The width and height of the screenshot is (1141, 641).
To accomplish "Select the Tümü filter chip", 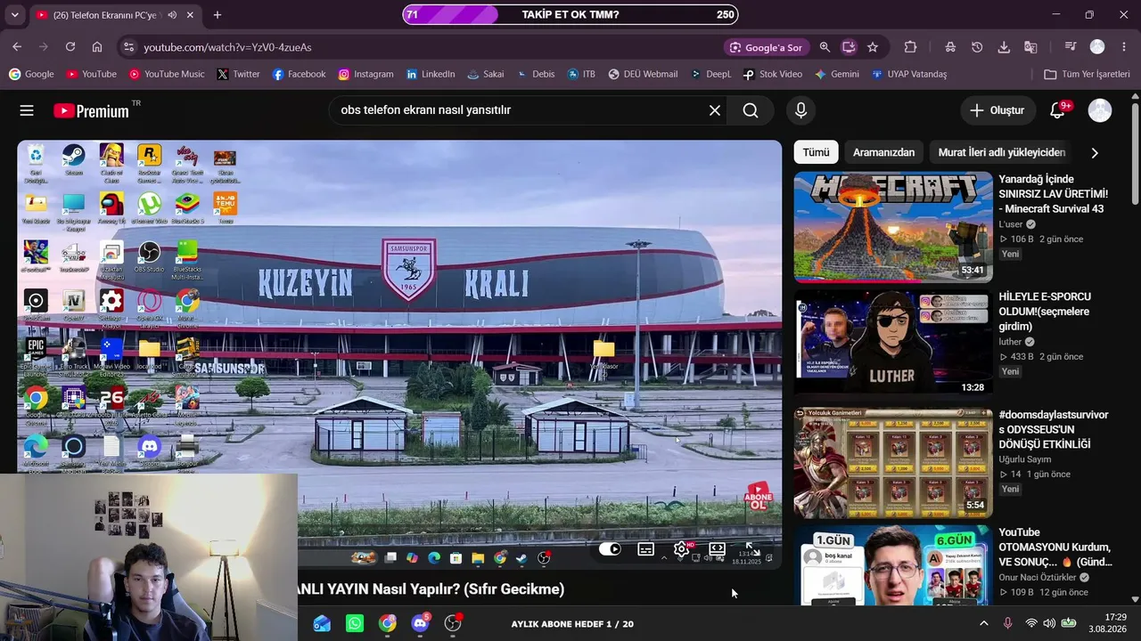I will click(816, 152).
